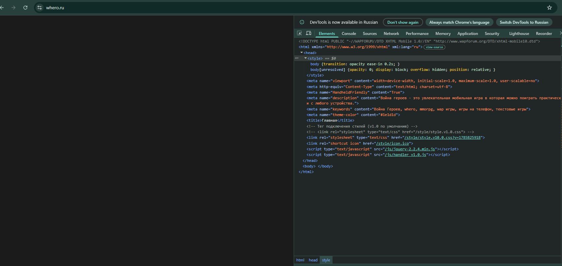Select the meta theme-color element
The image size is (562, 266).
(x=353, y=115)
